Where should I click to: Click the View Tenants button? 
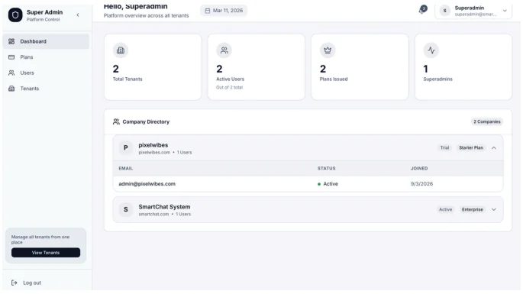[x=46, y=253]
